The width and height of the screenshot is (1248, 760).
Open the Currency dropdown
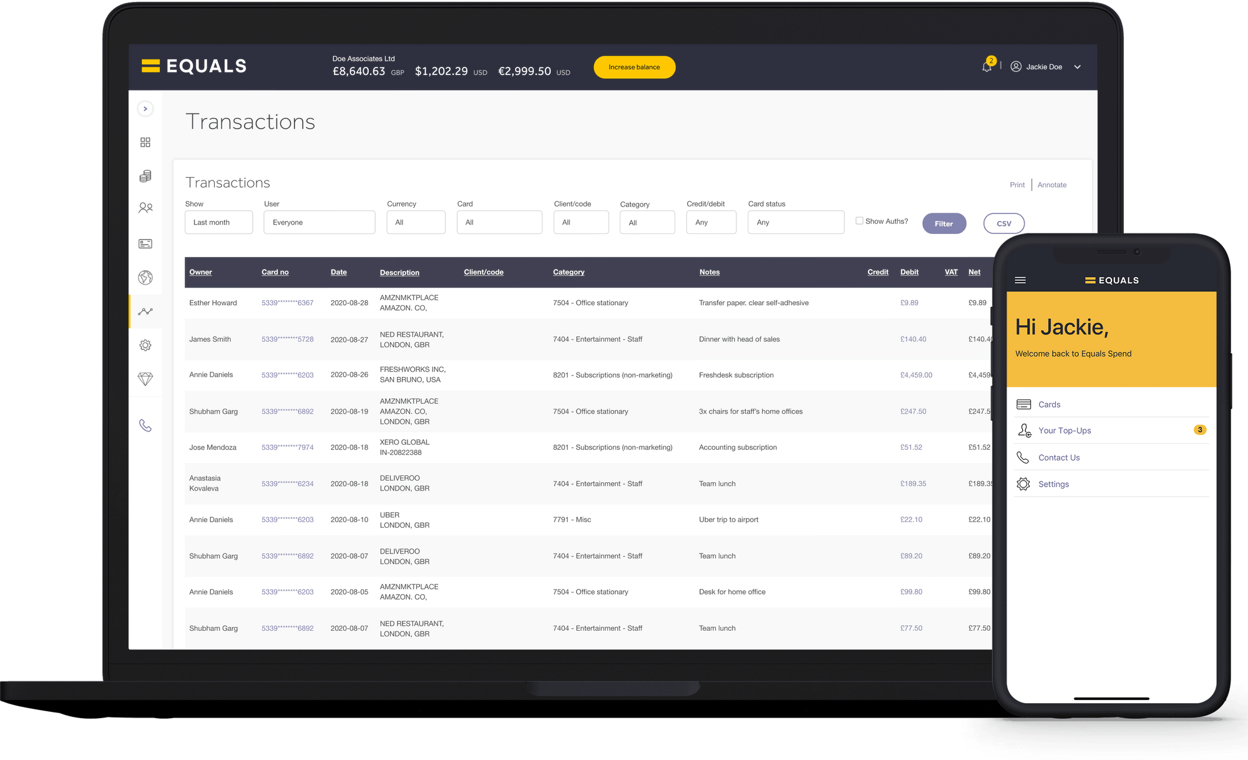pyautogui.click(x=416, y=222)
